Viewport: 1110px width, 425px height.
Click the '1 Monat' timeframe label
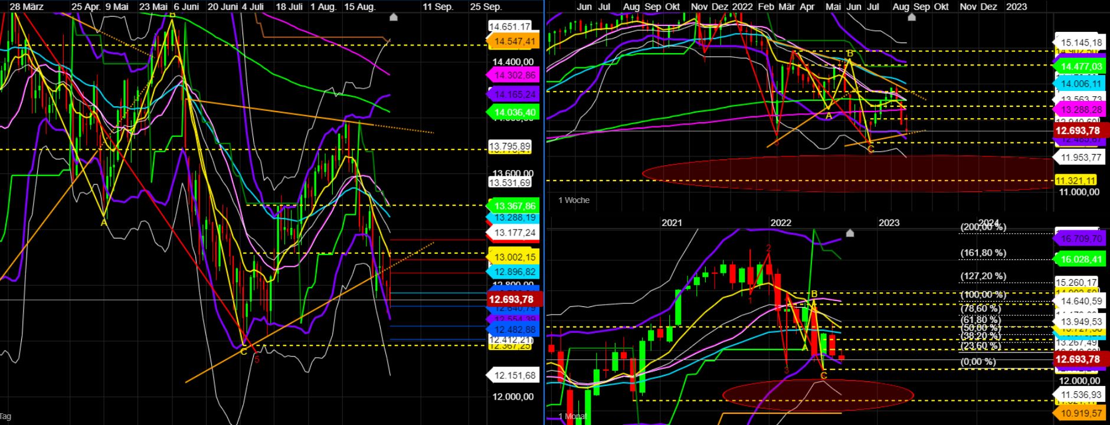571,417
